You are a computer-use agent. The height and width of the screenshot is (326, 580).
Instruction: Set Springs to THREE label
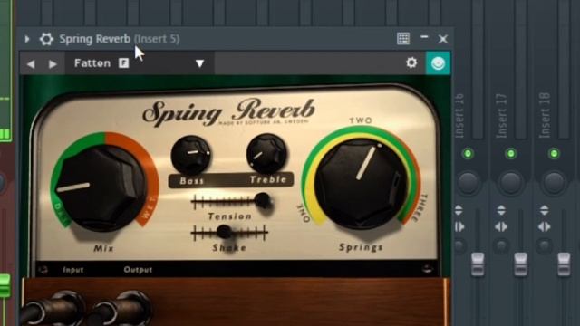419,207
